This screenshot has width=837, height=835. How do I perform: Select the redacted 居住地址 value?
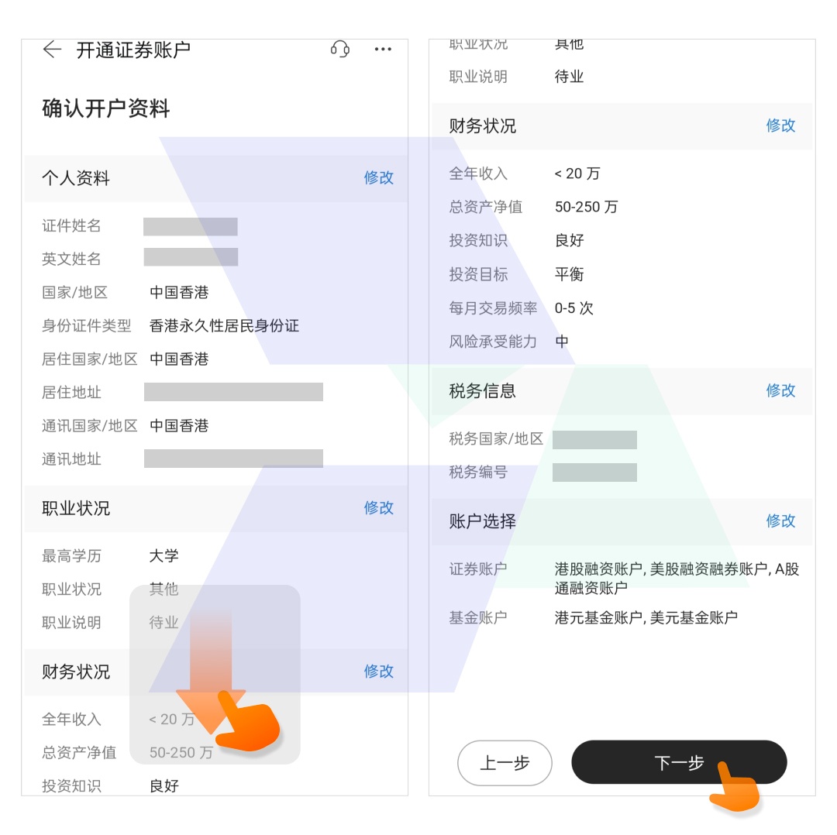click(x=233, y=392)
